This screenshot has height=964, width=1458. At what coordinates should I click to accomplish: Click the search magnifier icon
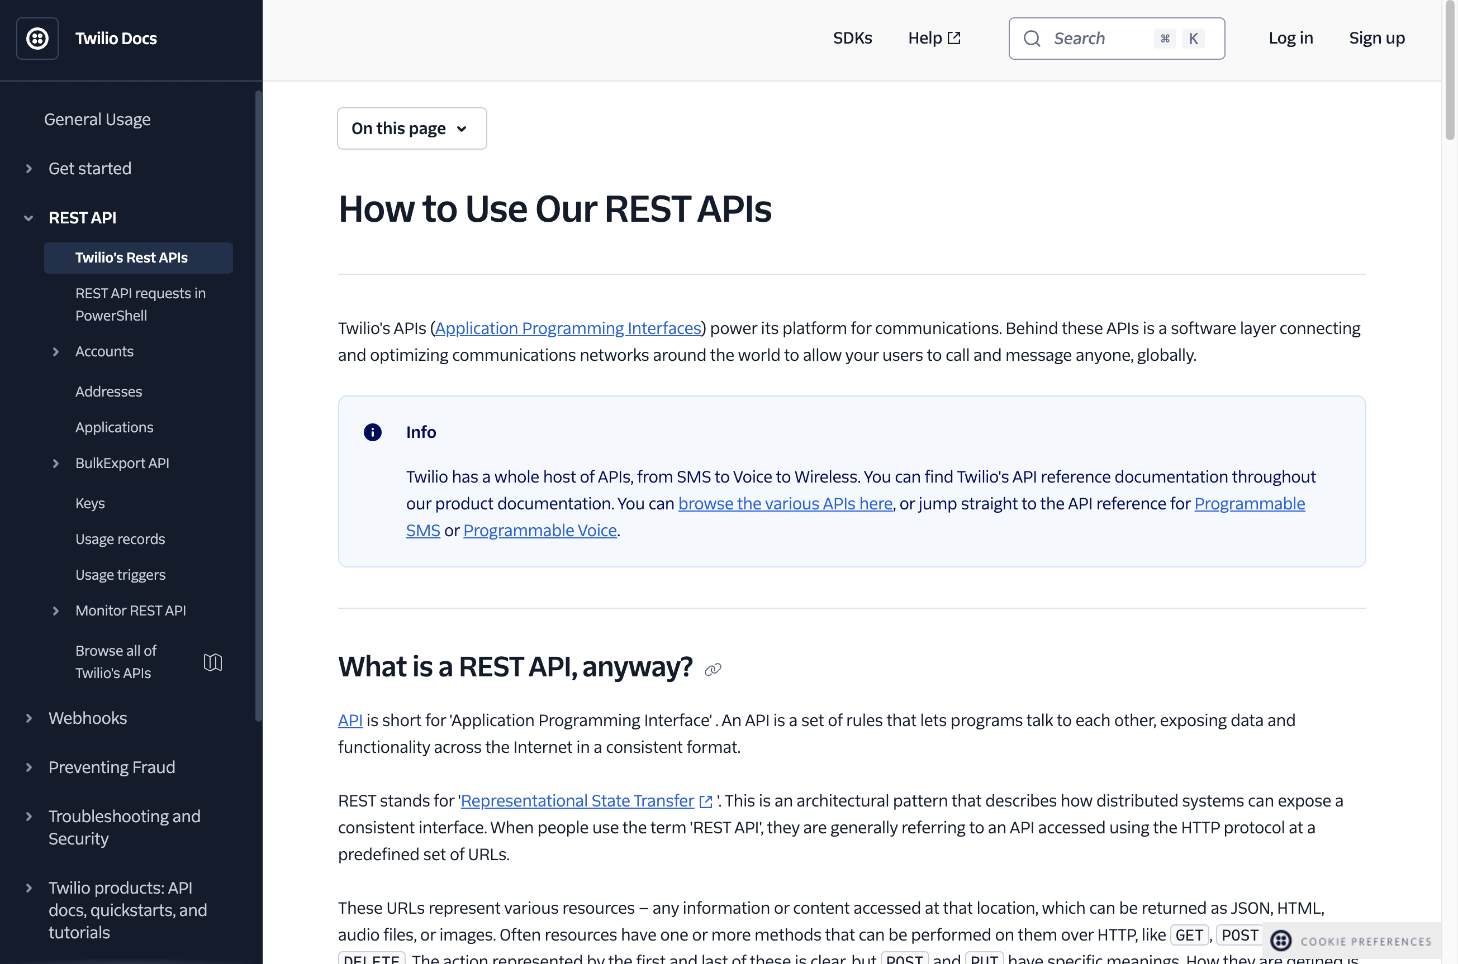(x=1032, y=39)
